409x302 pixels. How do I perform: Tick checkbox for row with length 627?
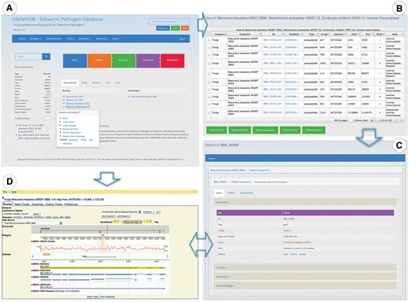coord(209,40)
